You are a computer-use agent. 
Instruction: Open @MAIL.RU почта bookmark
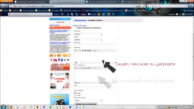pos(71,11)
